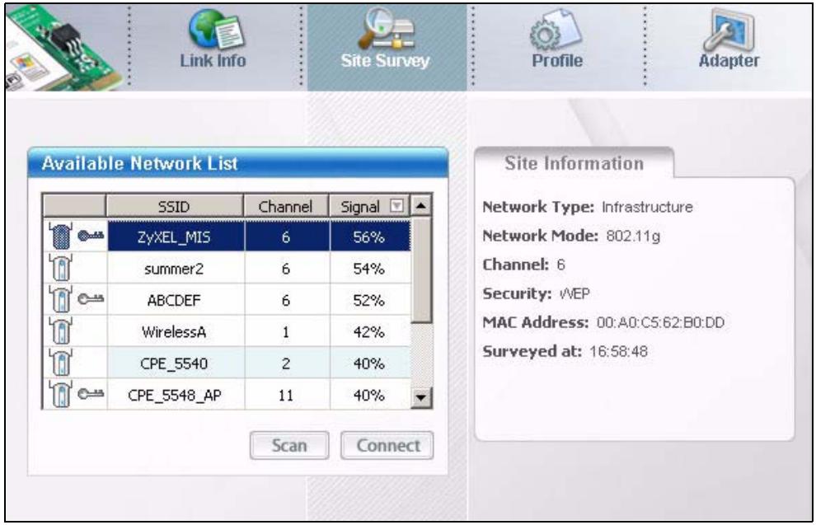The height and width of the screenshot is (525, 816).
Task: Sort list by Channel column header
Action: 286,206
